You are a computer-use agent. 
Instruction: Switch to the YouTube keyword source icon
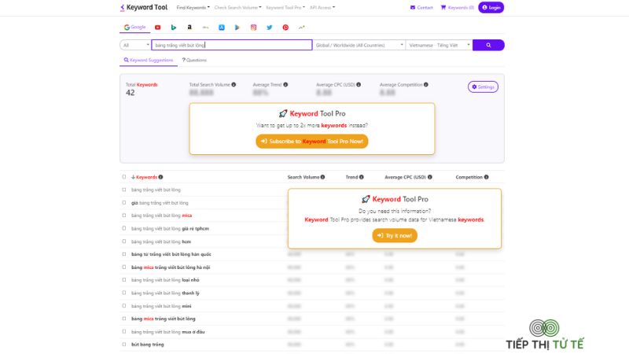click(158, 28)
